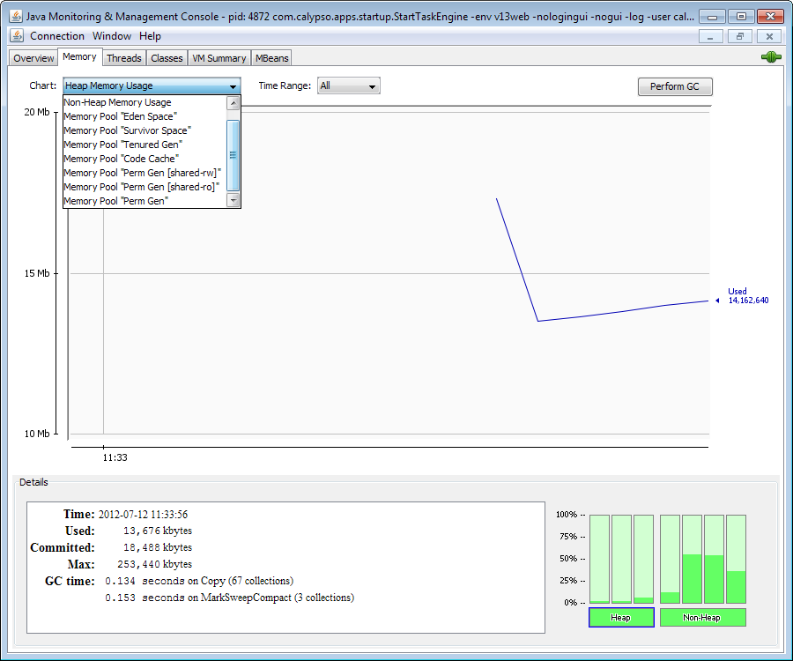Switch to the Threads tab

[x=124, y=58]
